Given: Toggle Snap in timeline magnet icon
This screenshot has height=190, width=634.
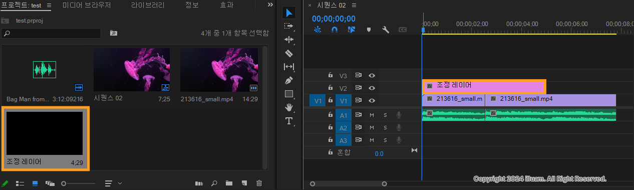Looking at the screenshot, I should 335,30.
